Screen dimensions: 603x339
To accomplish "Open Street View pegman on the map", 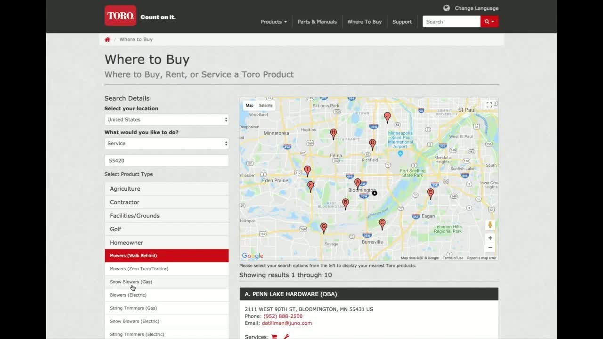I will click(490, 225).
